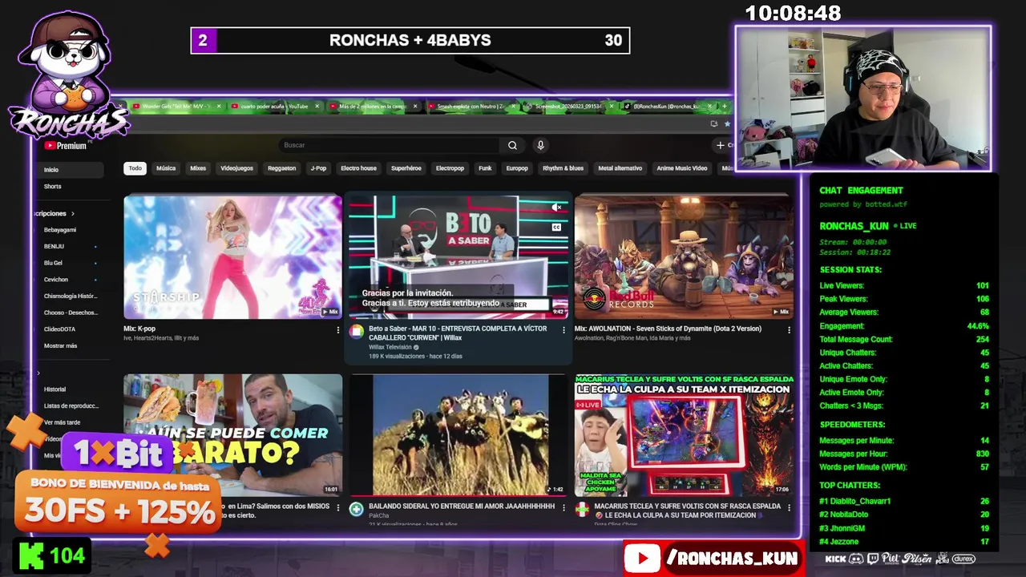Image resolution: width=1026 pixels, height=577 pixels.
Task: Play Macarius Teclea SF video thumbnail
Action: (x=684, y=435)
